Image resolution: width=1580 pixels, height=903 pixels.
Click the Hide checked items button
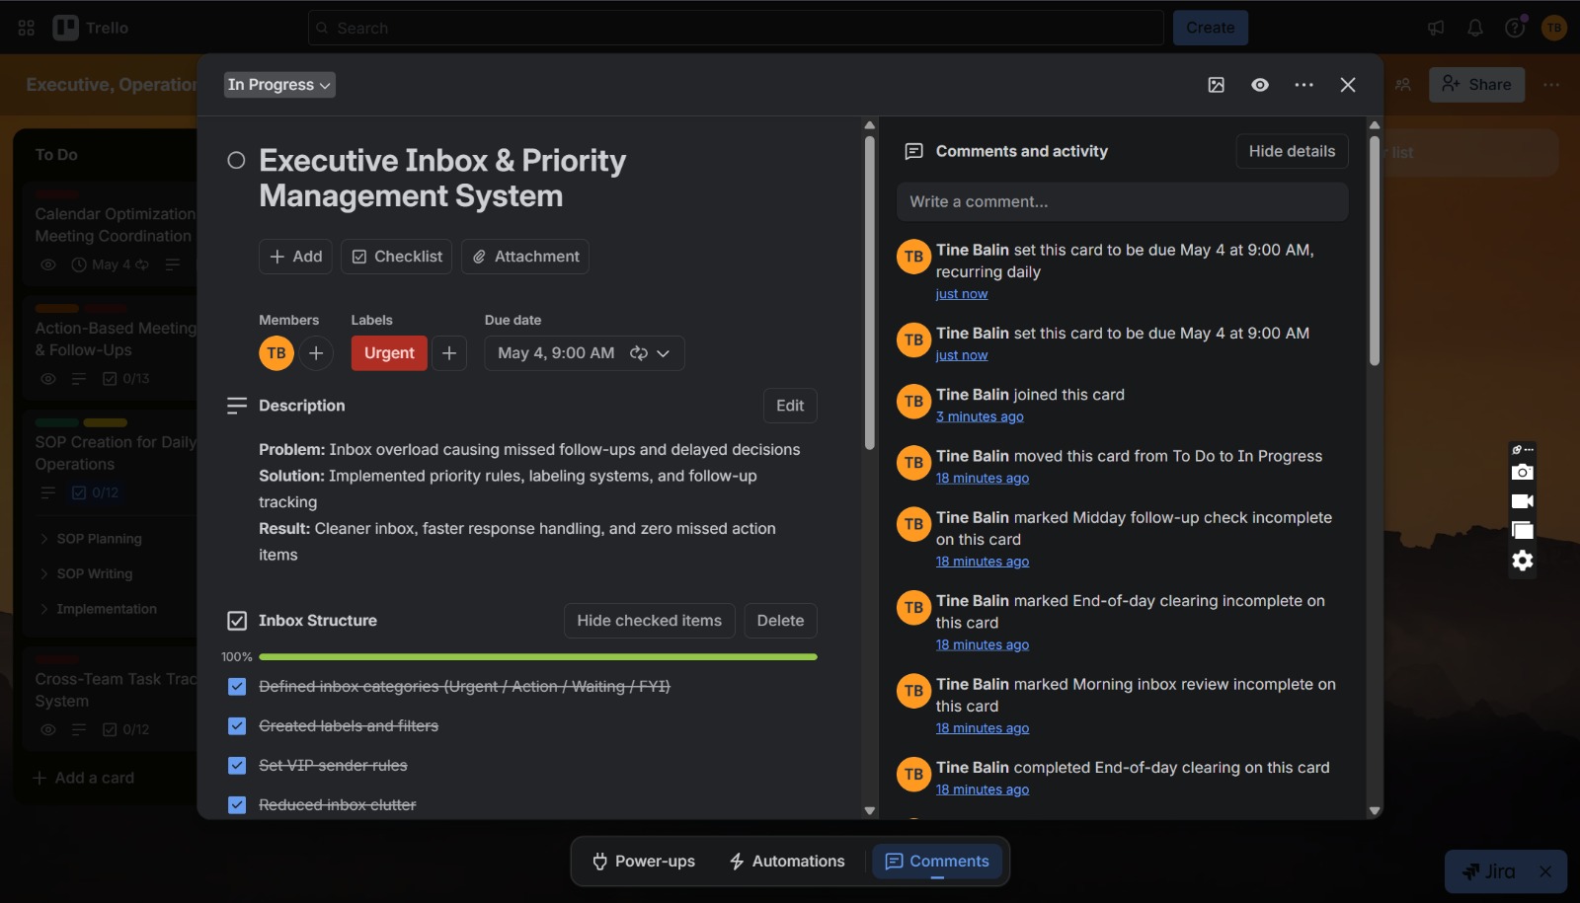[x=650, y=621]
